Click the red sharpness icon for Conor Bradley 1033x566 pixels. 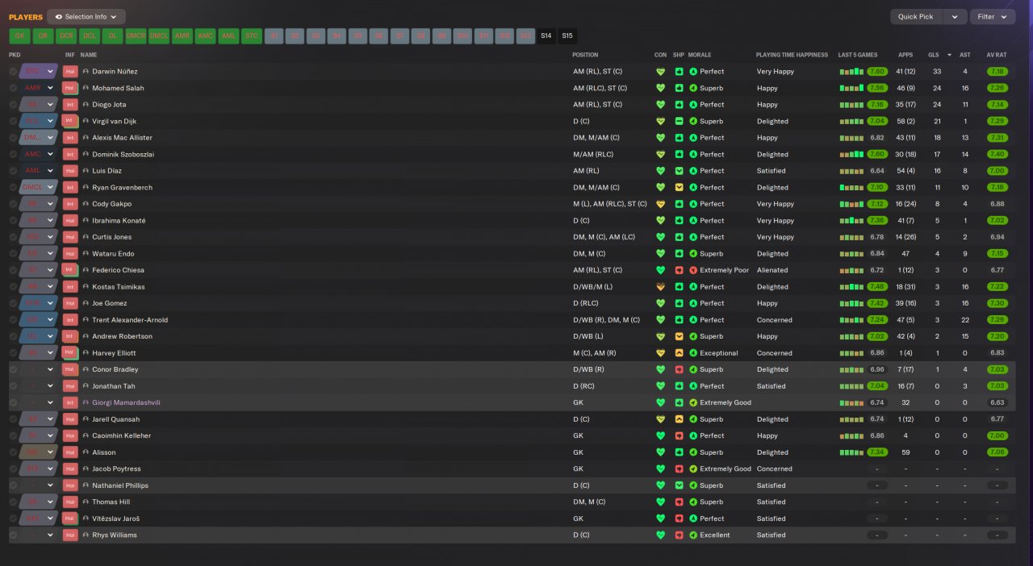point(679,369)
